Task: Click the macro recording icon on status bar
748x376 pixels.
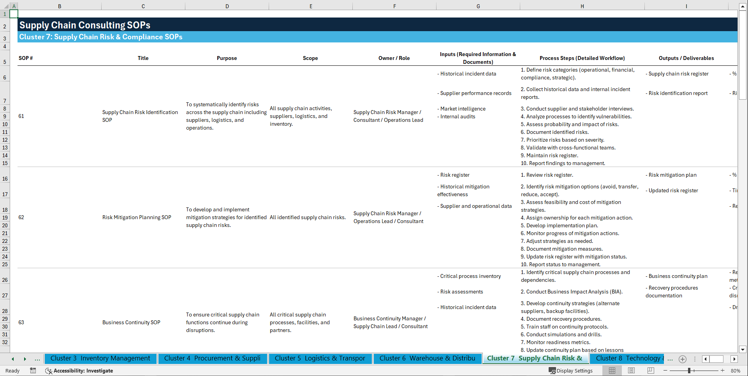Action: point(33,371)
